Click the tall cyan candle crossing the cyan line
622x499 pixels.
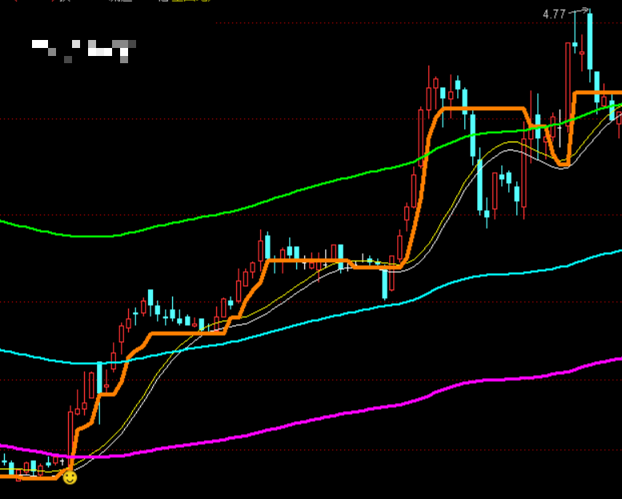pos(100,377)
